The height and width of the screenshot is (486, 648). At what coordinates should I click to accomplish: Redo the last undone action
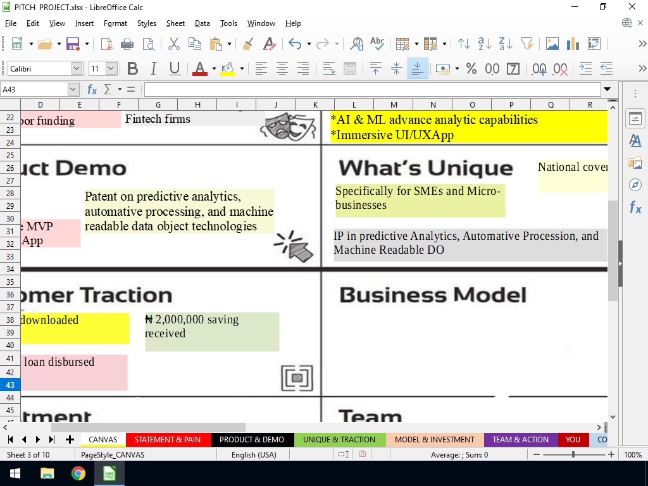323,44
